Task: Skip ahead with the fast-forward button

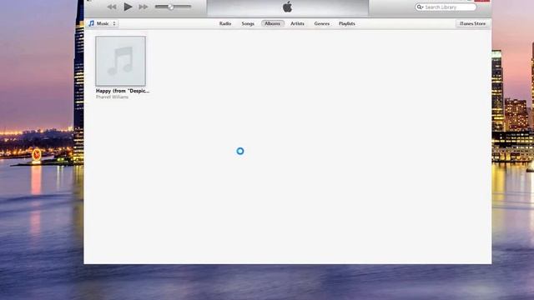Action: pos(144,7)
